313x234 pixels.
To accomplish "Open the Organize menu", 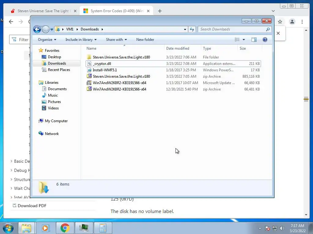I will coord(47,40).
